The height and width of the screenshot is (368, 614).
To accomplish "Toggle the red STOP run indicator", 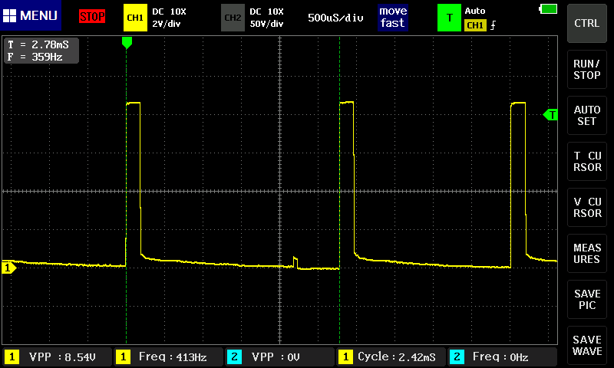I will 92,16.
